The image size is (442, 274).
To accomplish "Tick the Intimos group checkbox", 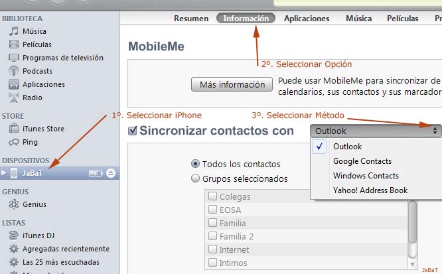I will coord(212,263).
